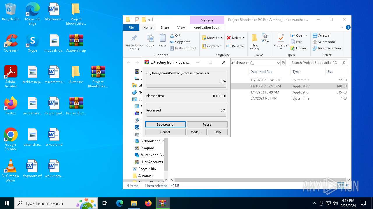Open the notification center

(363, 203)
